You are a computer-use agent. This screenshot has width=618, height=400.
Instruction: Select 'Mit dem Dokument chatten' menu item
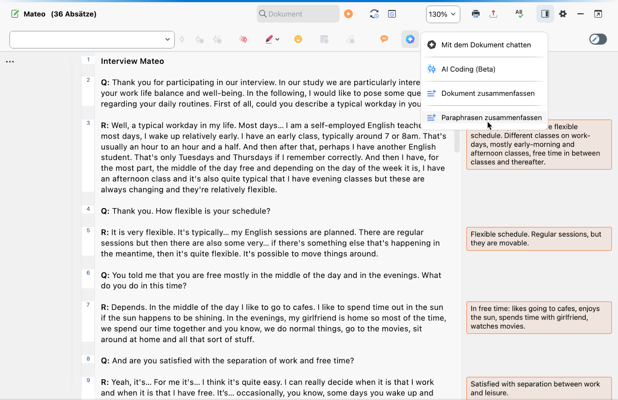click(x=486, y=45)
